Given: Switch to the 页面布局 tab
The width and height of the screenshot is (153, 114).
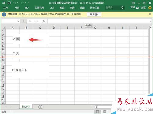Looking at the screenshot, I should pos(39,8).
